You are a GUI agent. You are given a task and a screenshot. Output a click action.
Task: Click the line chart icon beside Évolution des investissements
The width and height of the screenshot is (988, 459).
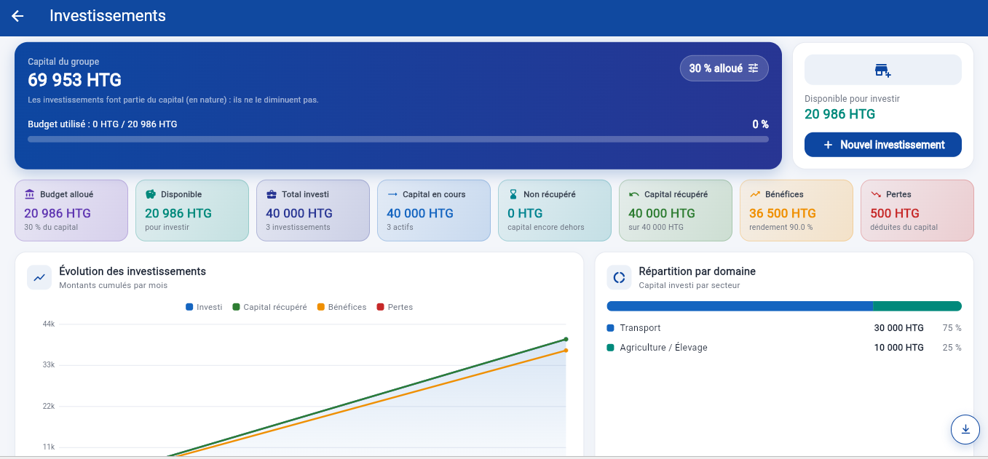tap(39, 277)
